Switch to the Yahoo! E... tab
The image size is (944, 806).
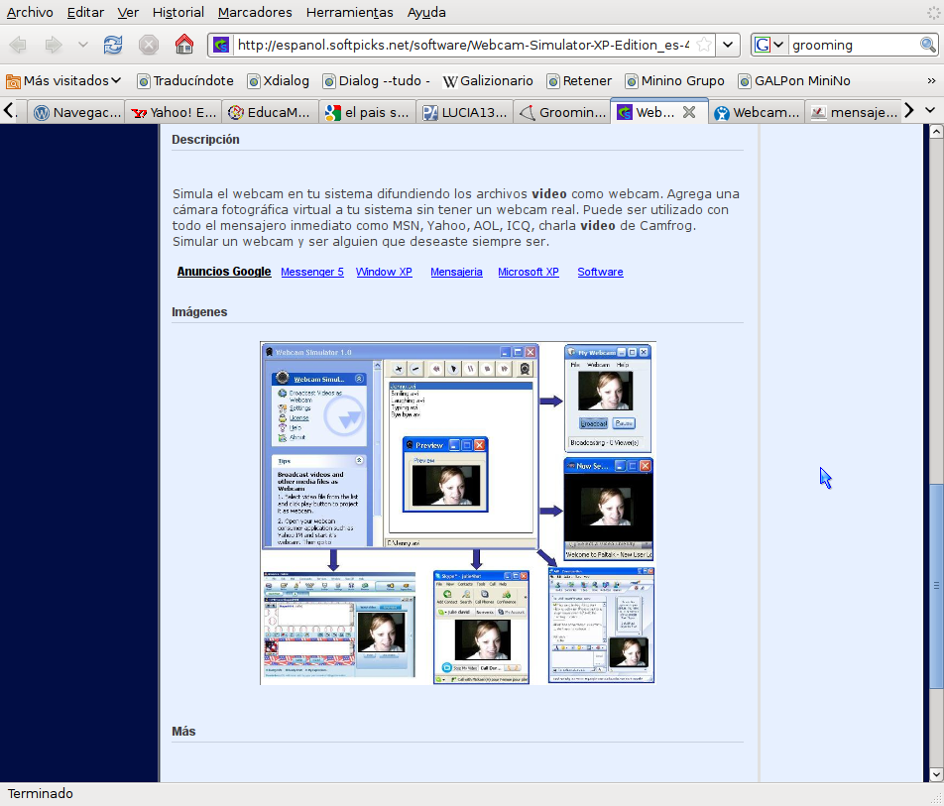174,112
